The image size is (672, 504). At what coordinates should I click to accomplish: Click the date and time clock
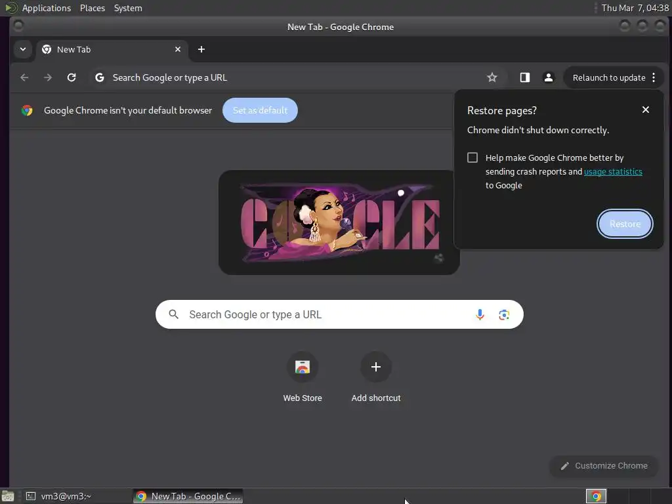[x=635, y=8]
